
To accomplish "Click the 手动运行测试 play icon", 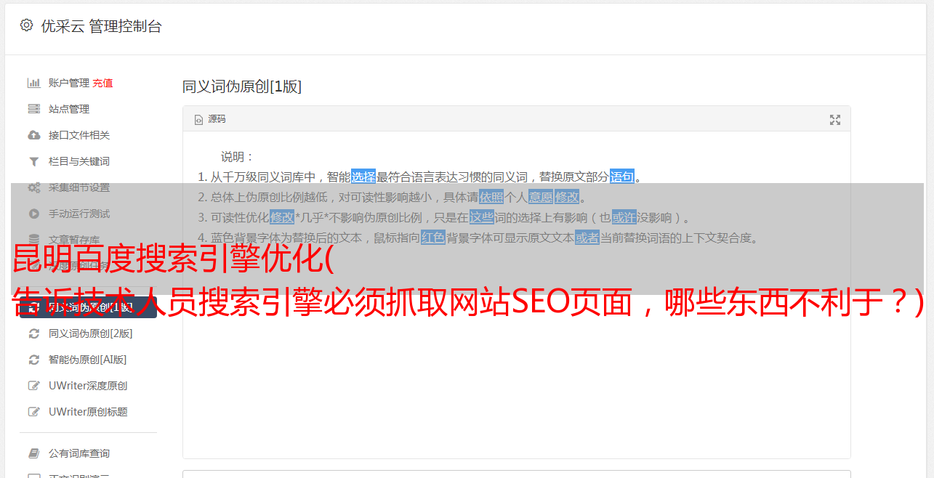I will [x=33, y=214].
